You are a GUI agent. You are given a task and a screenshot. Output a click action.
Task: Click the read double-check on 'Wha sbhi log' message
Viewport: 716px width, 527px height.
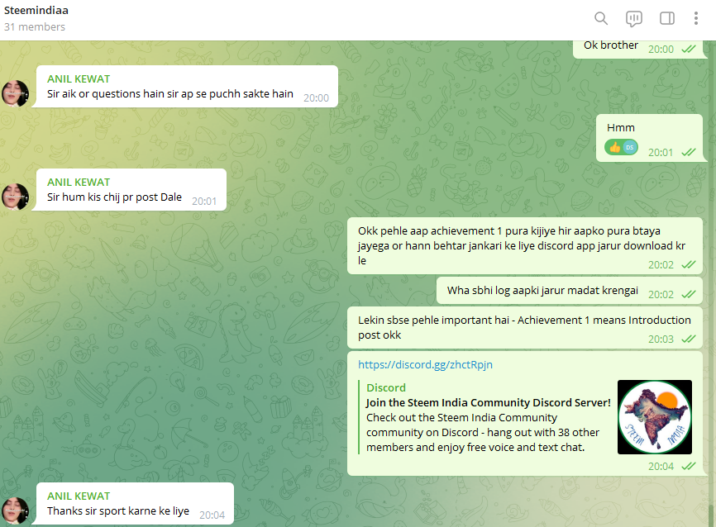[689, 294]
